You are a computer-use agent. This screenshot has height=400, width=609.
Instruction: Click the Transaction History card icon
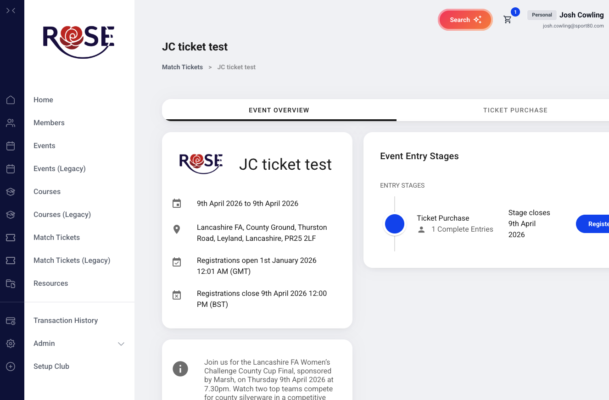point(11,321)
